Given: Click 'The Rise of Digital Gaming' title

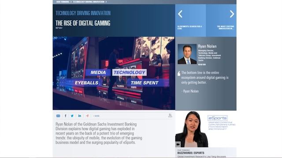Looking at the screenshot, I should [x=83, y=23].
